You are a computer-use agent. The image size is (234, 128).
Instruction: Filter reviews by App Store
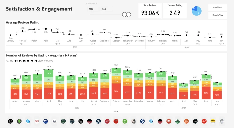(x=217, y=7)
